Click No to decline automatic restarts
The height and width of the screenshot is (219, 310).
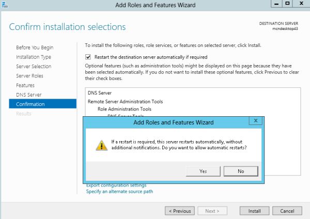click(x=241, y=171)
